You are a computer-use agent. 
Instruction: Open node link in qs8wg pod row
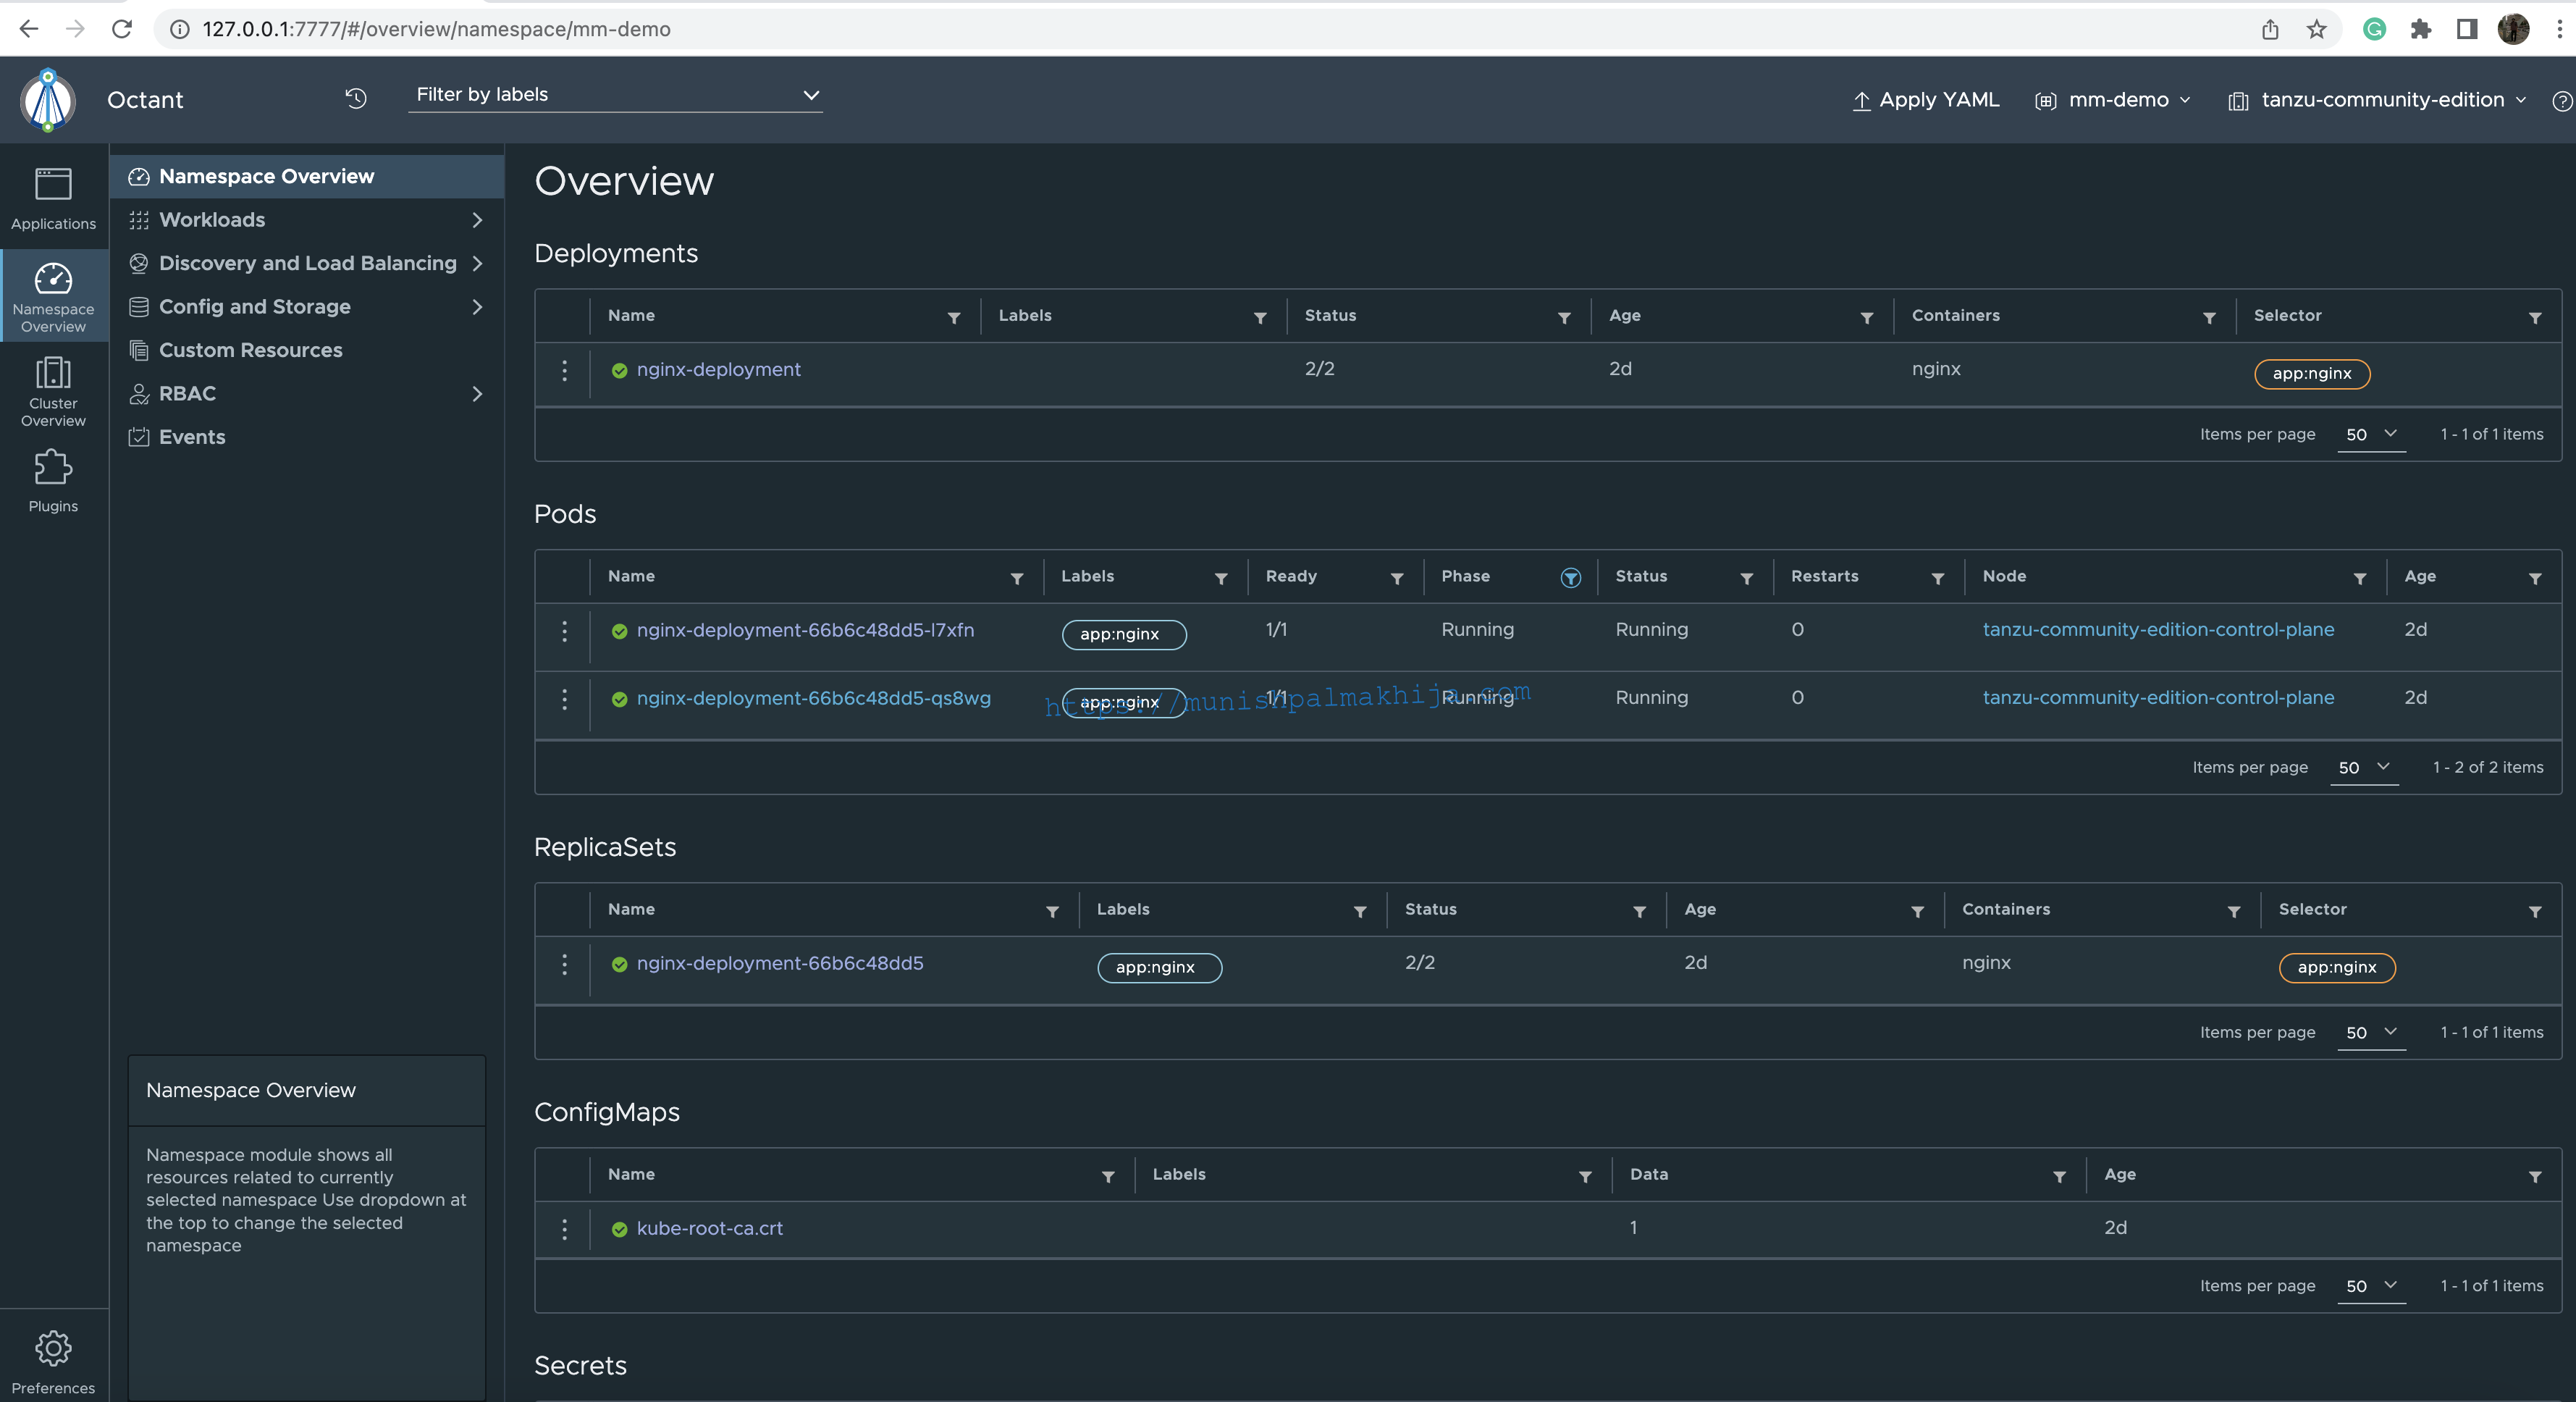click(2158, 698)
